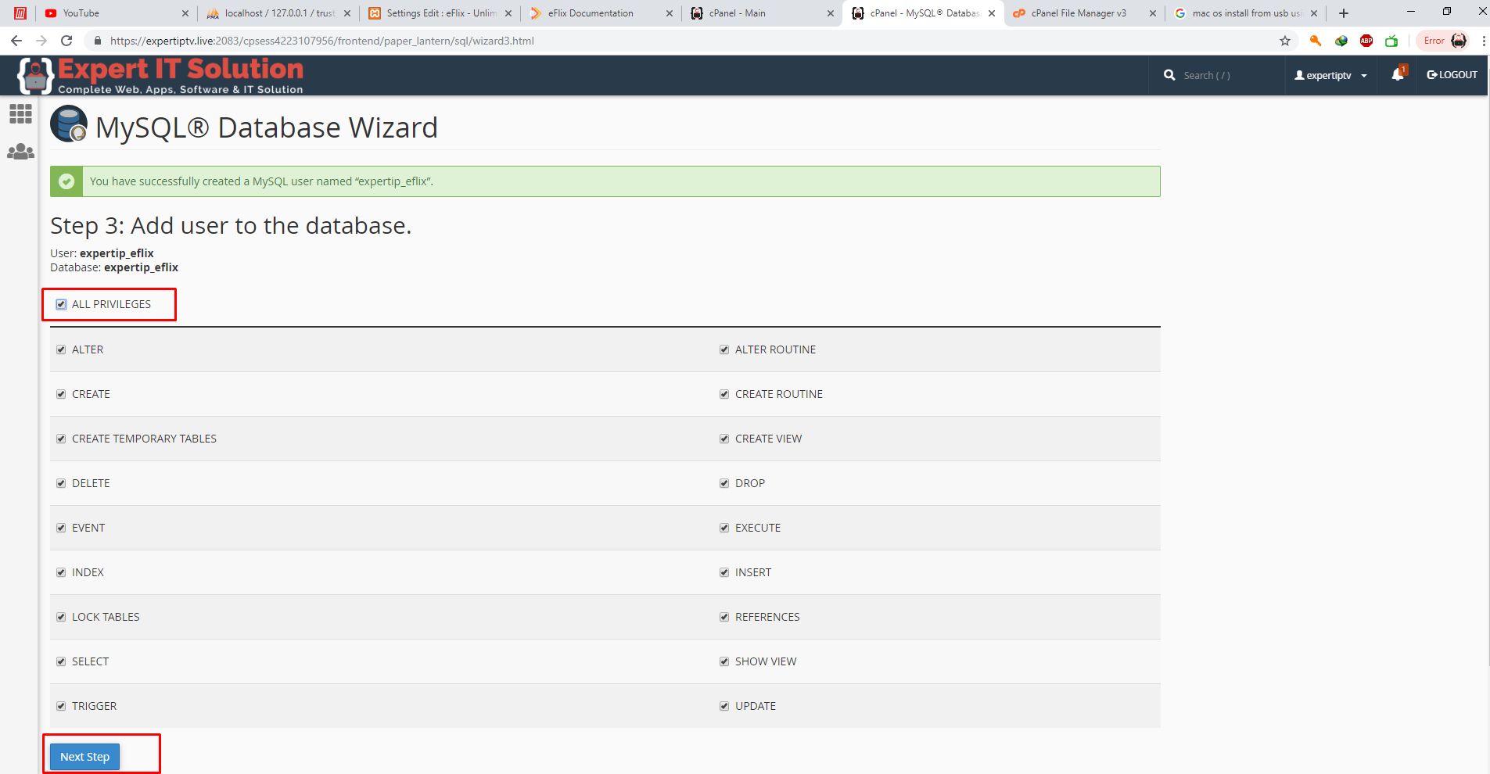Toggle the ALL PRIVILEGES checkbox

pyautogui.click(x=61, y=304)
